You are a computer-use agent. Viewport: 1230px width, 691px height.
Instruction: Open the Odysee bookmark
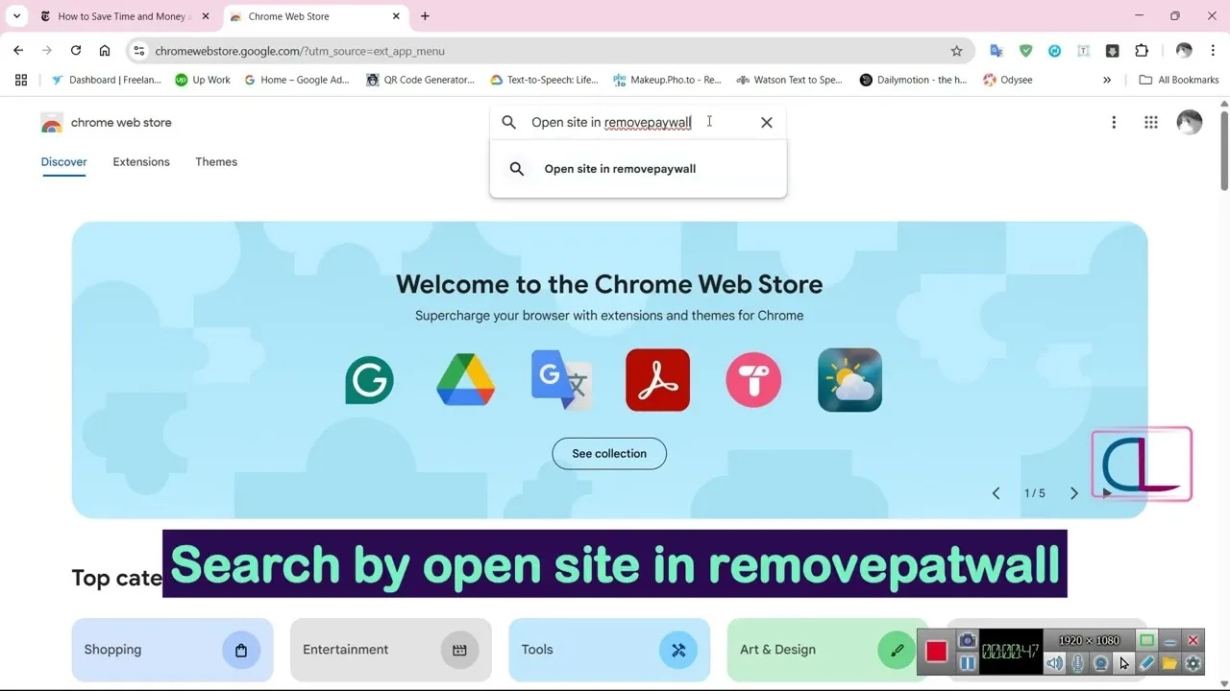click(1008, 80)
